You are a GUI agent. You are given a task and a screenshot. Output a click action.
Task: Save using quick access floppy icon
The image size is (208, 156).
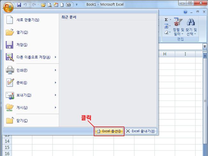(x=19, y=5)
